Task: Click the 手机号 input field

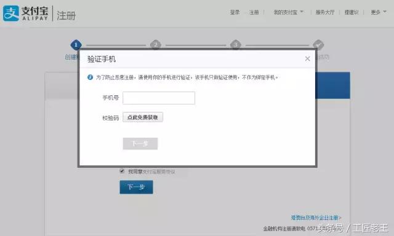Action: point(159,98)
